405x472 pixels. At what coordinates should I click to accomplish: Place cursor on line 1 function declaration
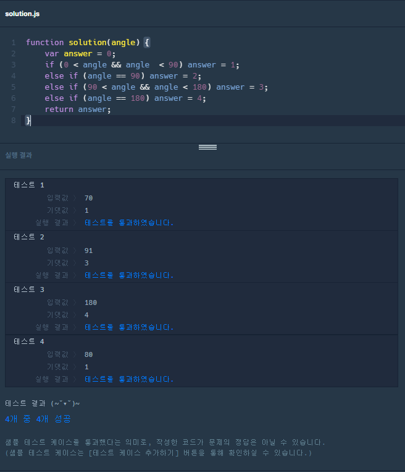(x=88, y=43)
